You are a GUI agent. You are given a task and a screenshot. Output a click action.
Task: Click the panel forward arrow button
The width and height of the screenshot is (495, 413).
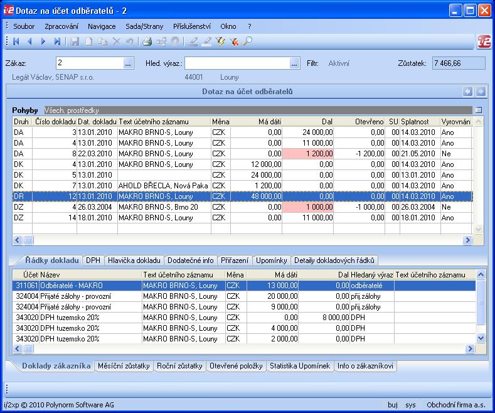tap(481, 92)
